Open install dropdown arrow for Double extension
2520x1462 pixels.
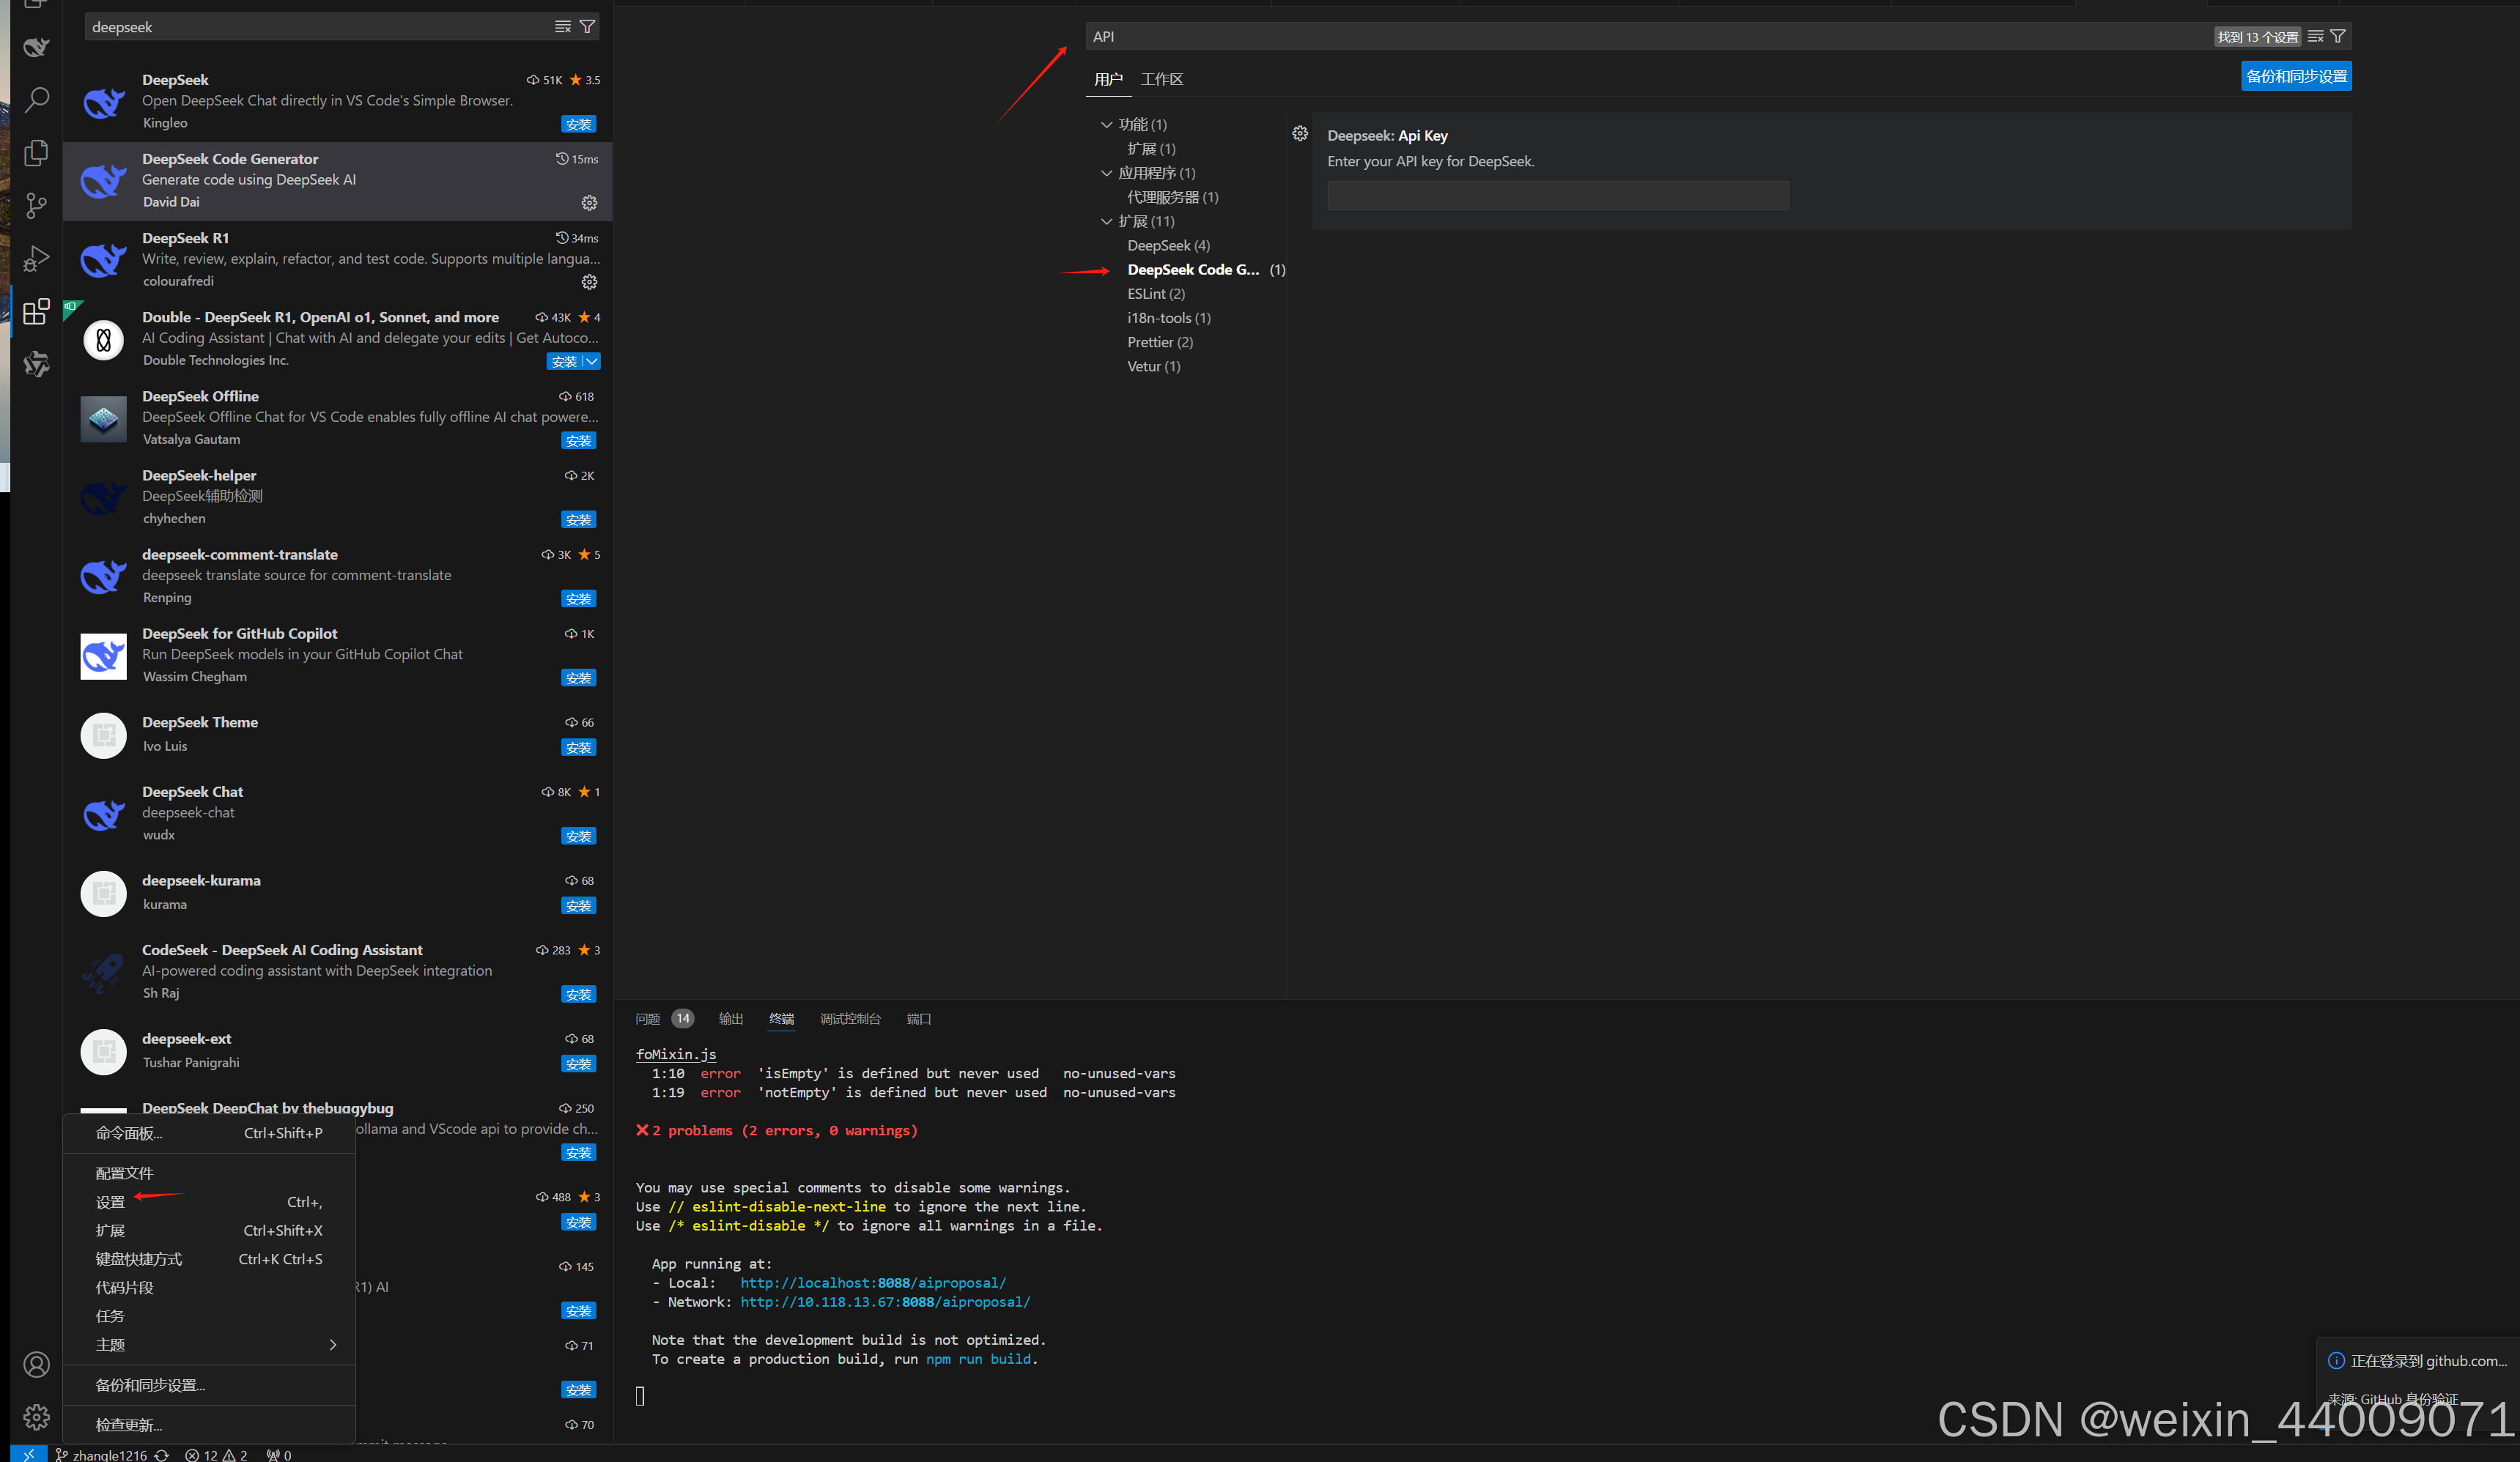[x=592, y=361]
